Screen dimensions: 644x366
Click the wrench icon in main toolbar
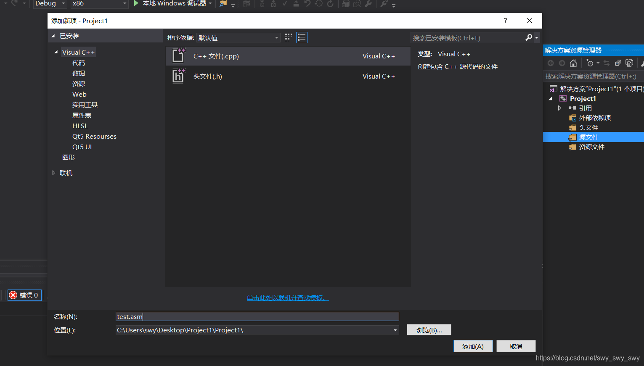click(368, 4)
